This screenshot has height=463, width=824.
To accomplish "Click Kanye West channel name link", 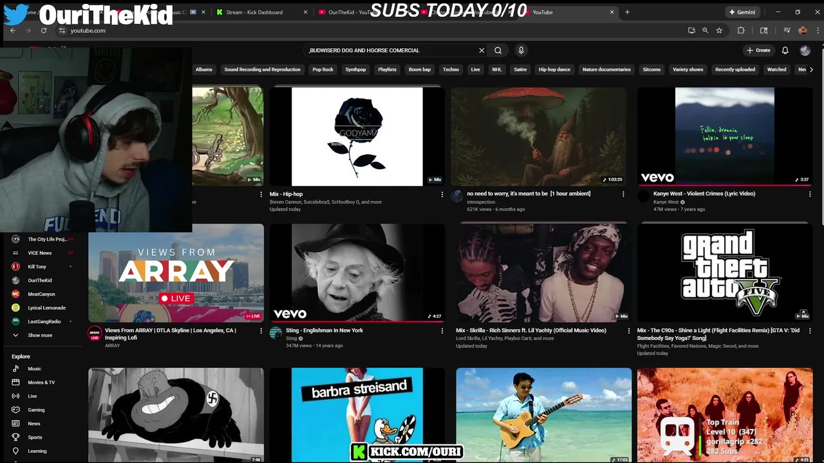I will point(666,202).
